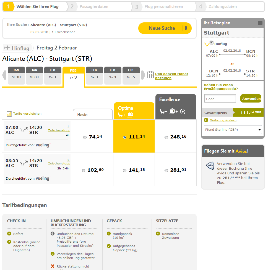Screen dimensions: 268x270
Task: Click the Neue Suche button
Action: tap(165, 28)
